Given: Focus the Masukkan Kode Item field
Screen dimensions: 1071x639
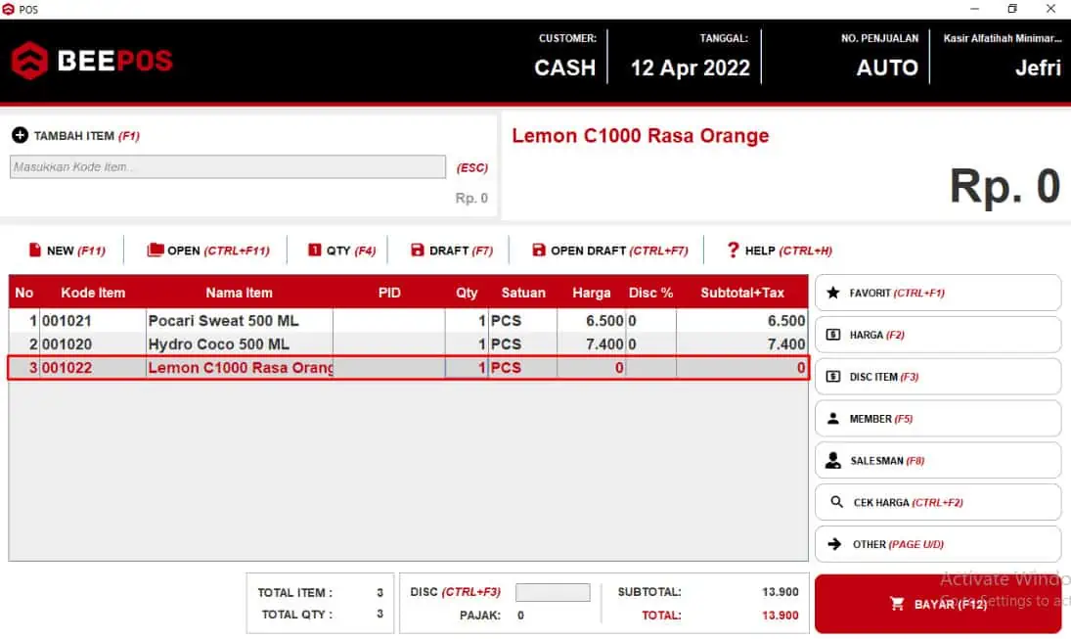Looking at the screenshot, I should click(x=228, y=166).
